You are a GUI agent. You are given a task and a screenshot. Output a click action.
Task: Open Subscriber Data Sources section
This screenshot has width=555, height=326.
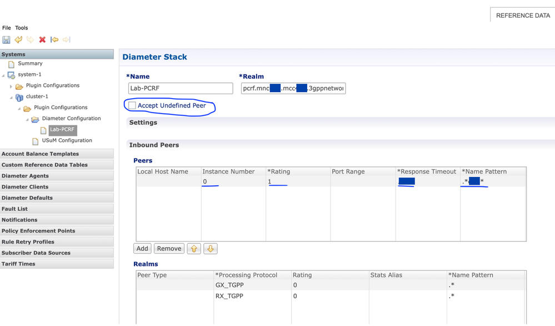(x=57, y=252)
